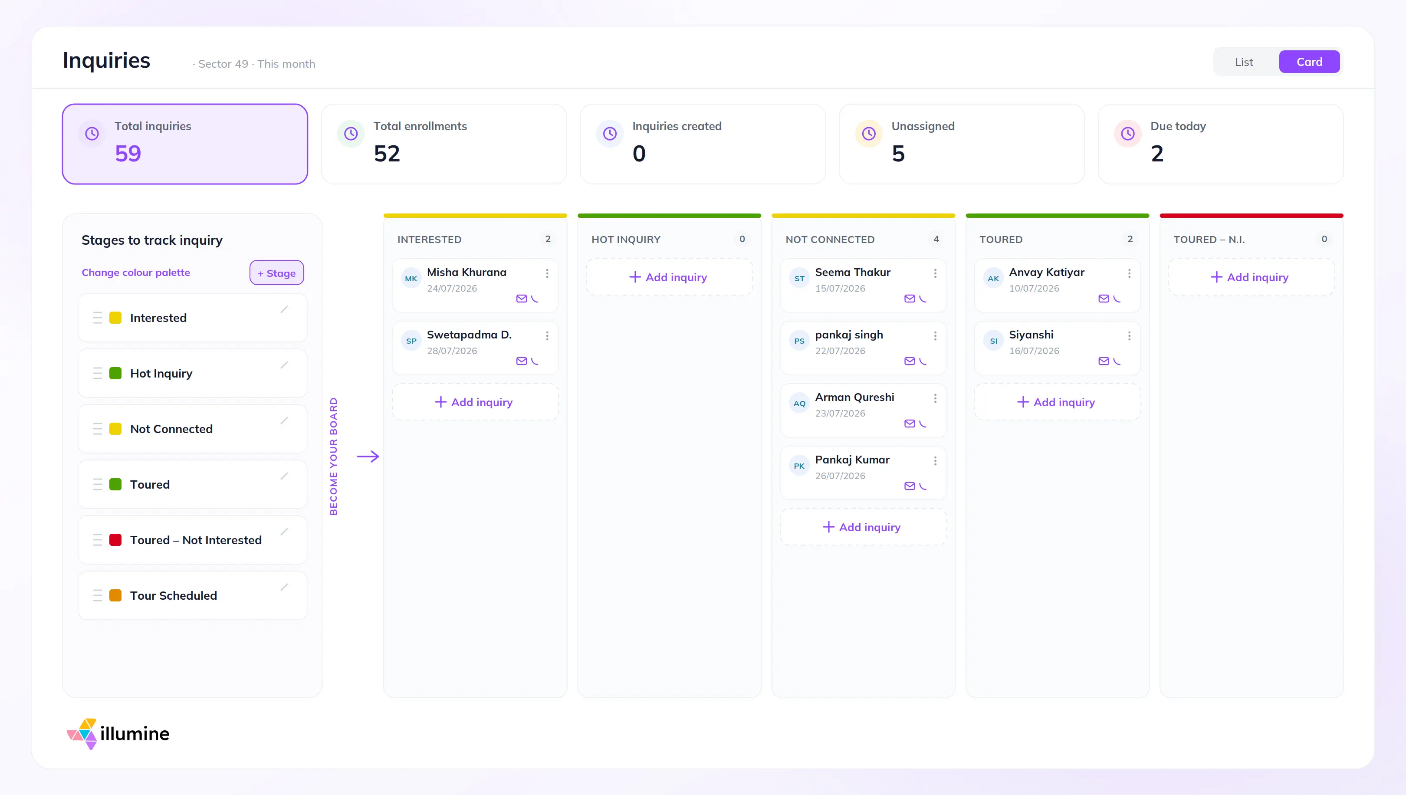Click mail icon on Arman Qureshi card
The height and width of the screenshot is (795, 1406).
[x=910, y=424]
